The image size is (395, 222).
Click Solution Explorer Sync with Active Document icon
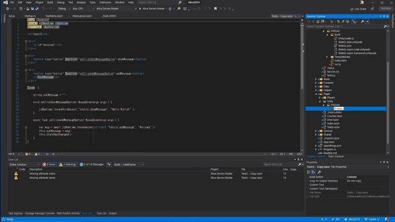click(x=338, y=22)
